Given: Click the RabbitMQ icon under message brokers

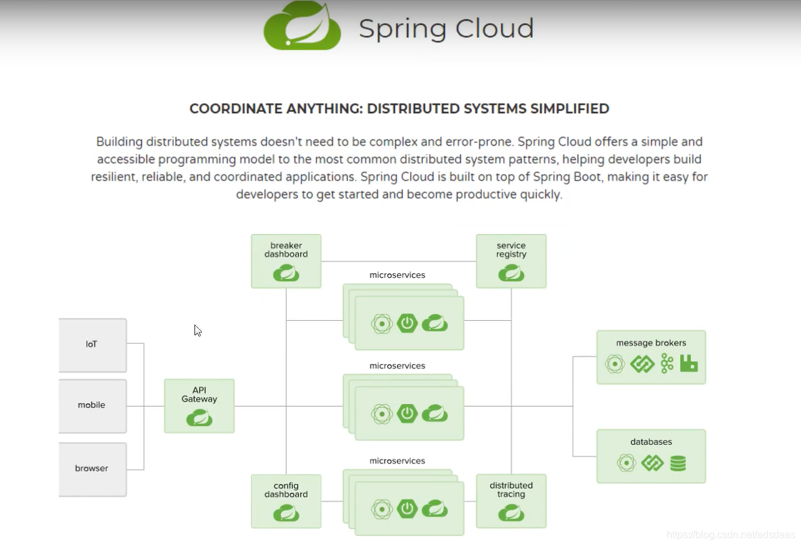Looking at the screenshot, I should [688, 363].
